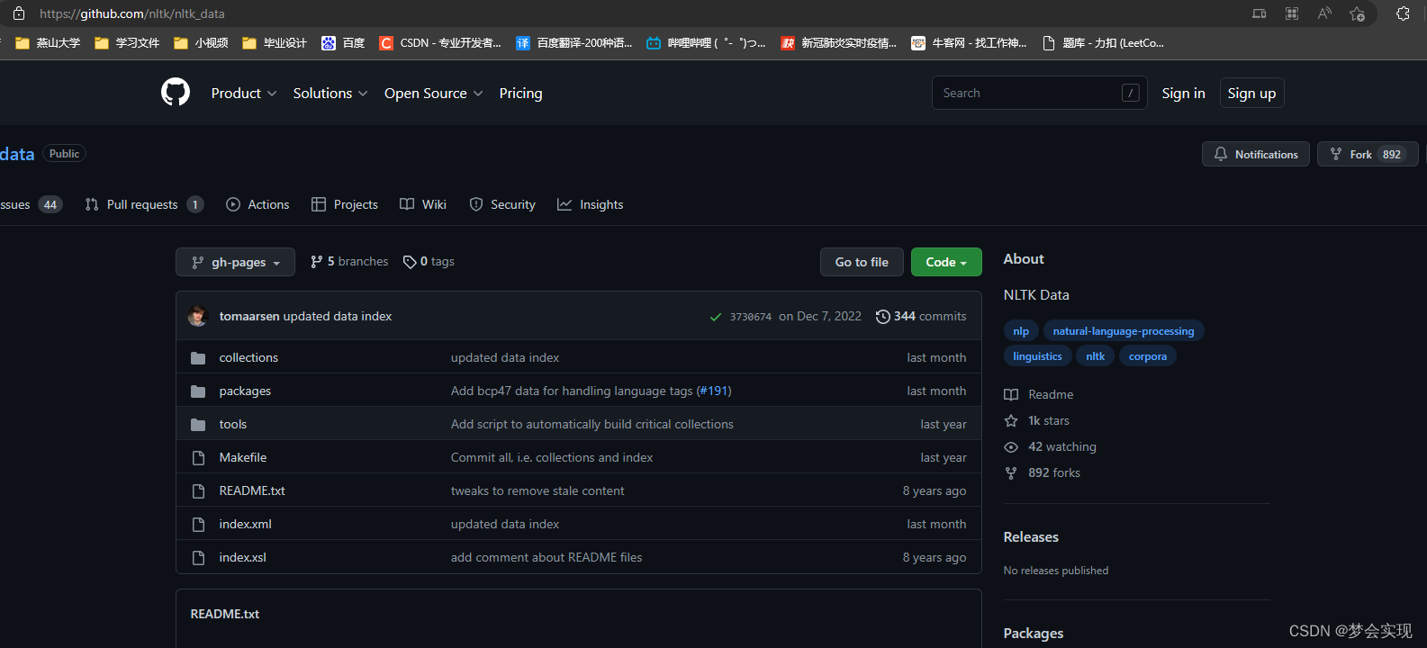Click the green commit status checkmark

coord(716,317)
